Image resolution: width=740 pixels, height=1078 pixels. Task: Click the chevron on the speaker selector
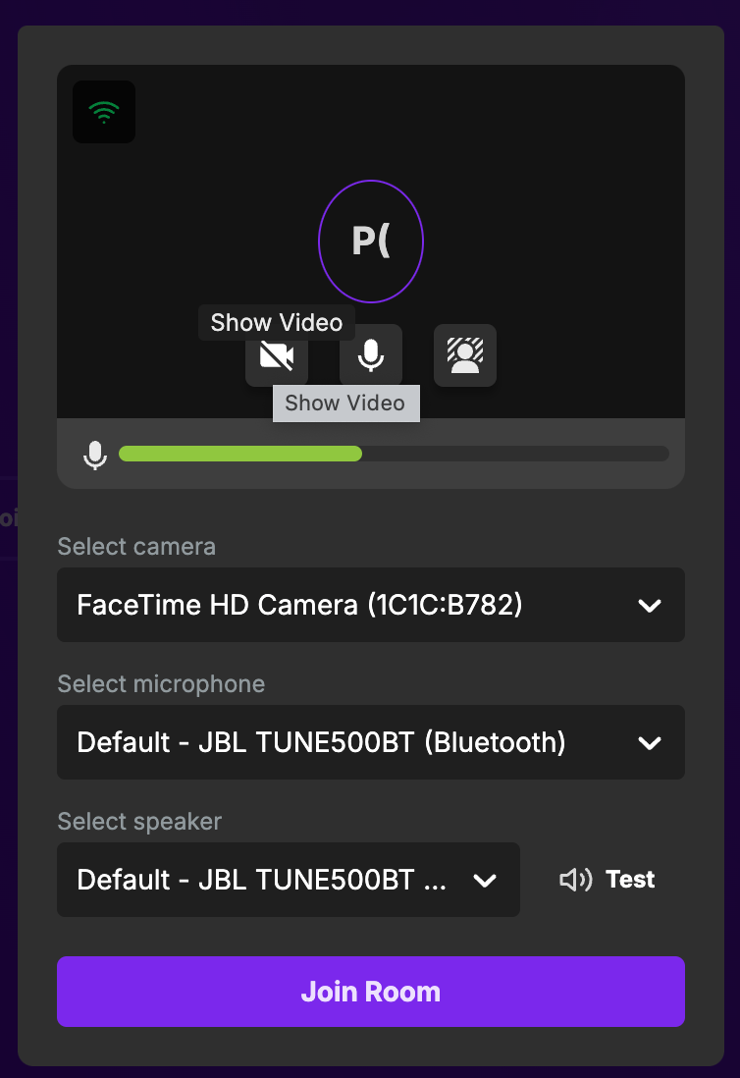pos(485,881)
